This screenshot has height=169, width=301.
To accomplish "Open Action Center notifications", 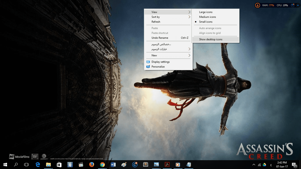I will 294,164.
